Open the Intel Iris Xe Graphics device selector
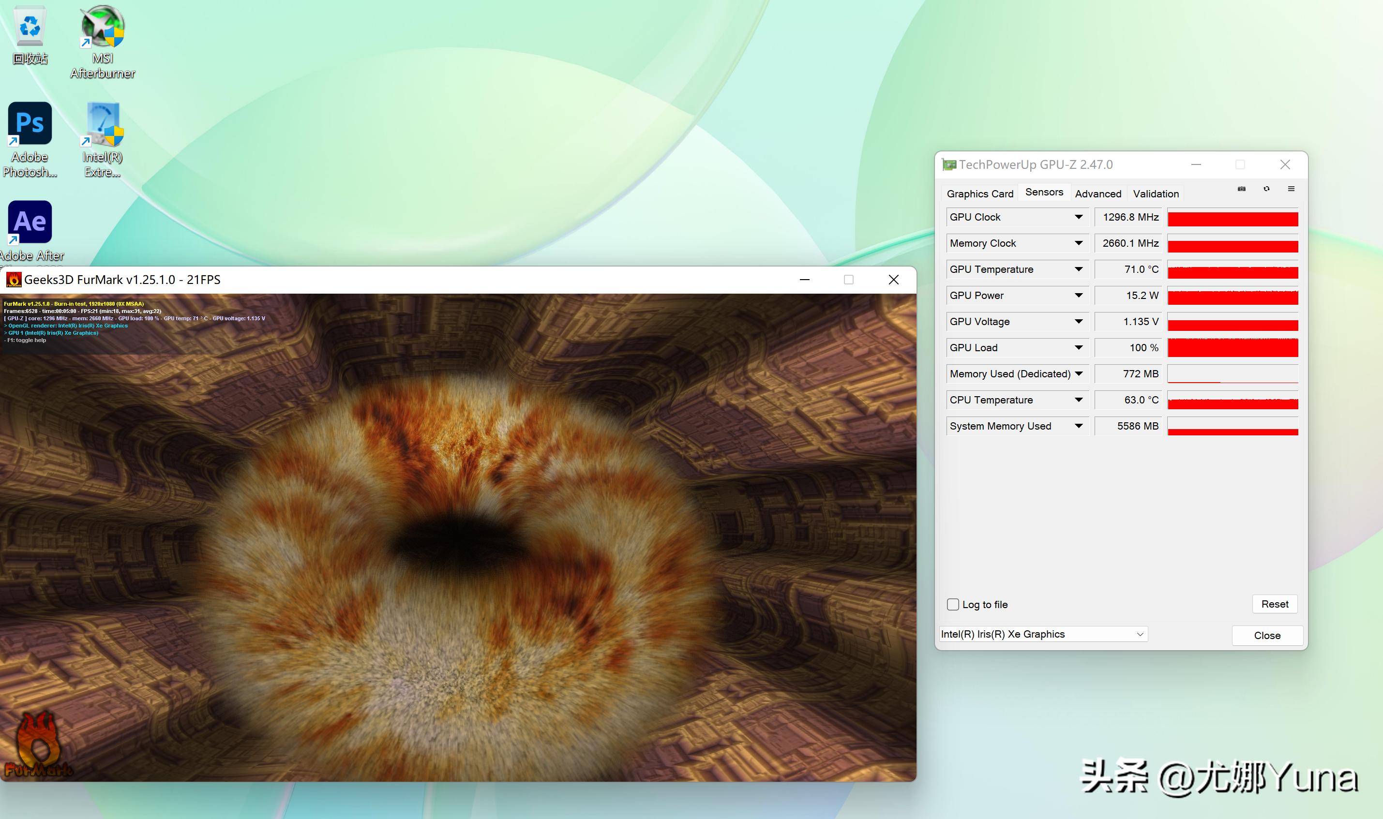This screenshot has width=1383, height=819. 1042,634
